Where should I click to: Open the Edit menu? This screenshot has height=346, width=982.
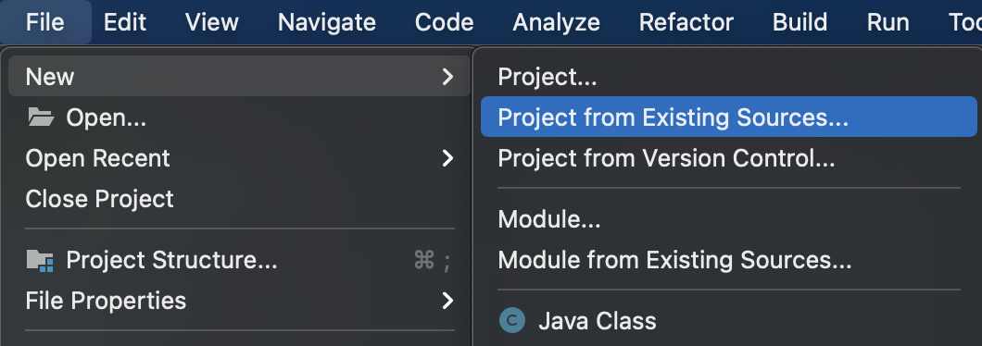point(125,22)
